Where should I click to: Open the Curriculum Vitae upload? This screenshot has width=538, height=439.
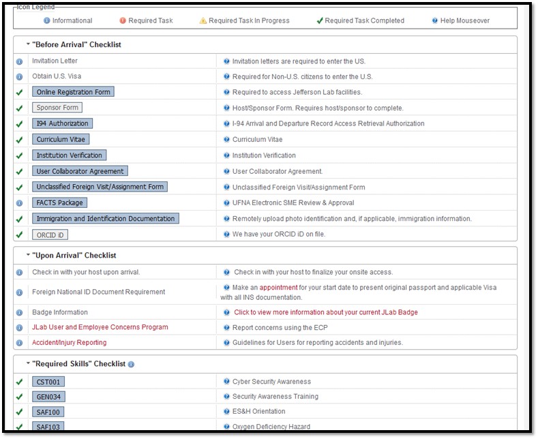(x=61, y=139)
